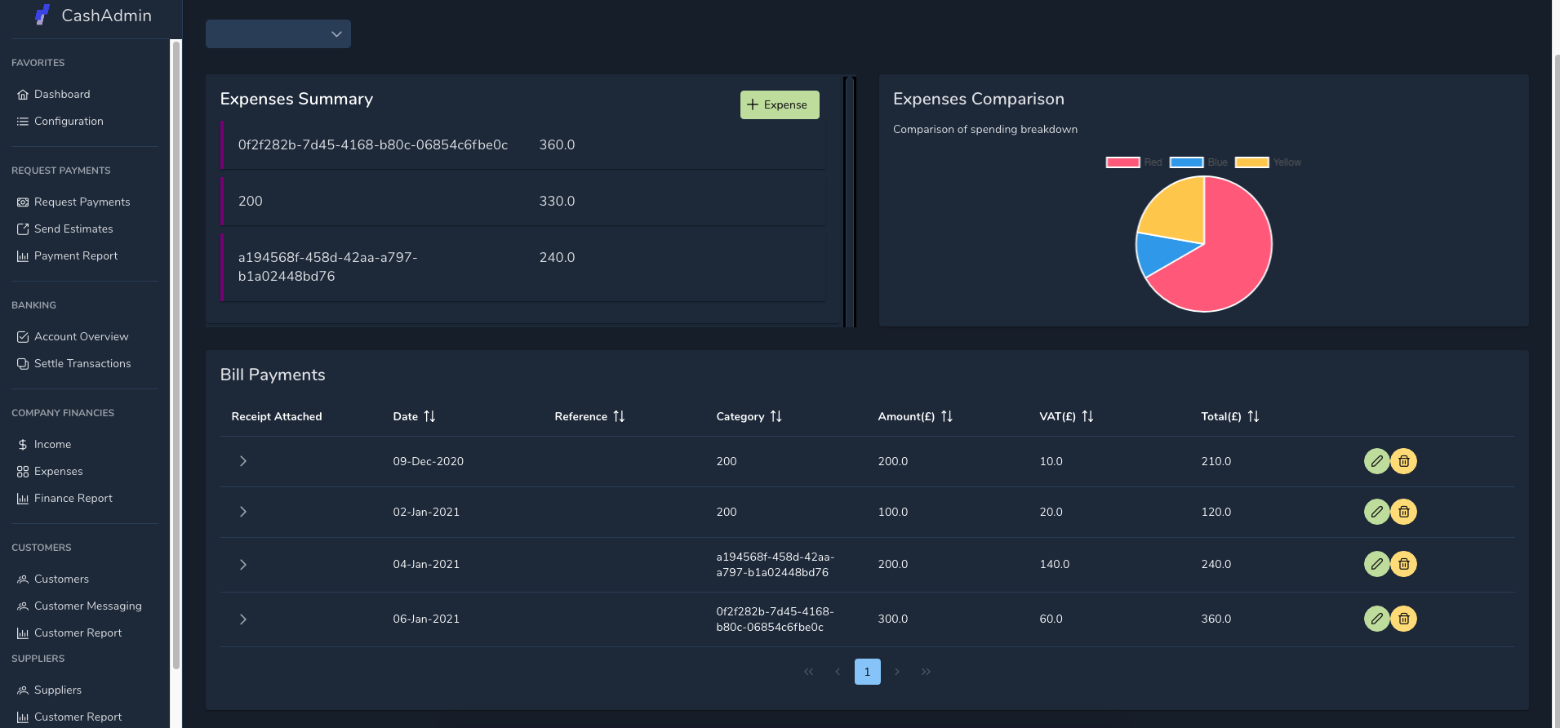Click the CashAdmin logo icon
This screenshot has height=728, width=1560.
click(42, 16)
